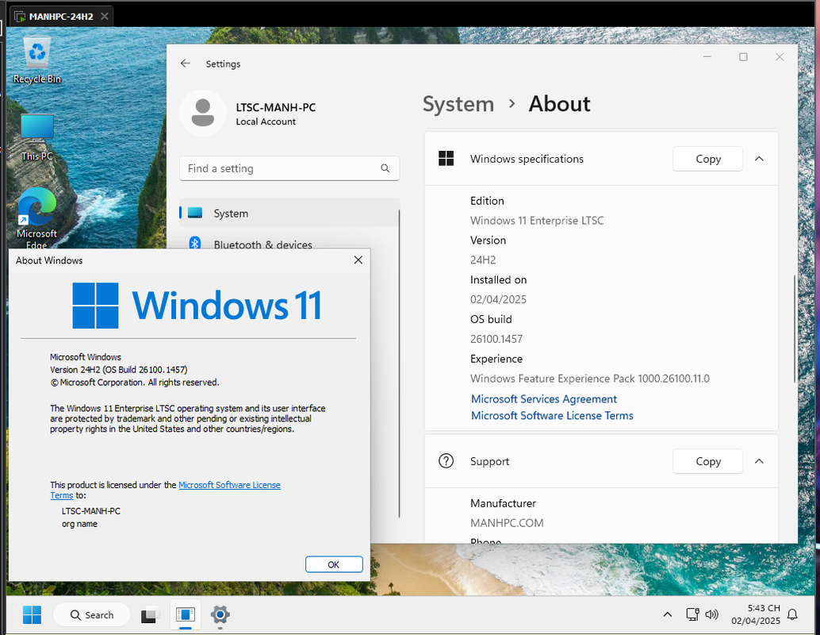Launch Microsoft Edge from the desktop
This screenshot has height=635, width=820.
pyautogui.click(x=36, y=217)
